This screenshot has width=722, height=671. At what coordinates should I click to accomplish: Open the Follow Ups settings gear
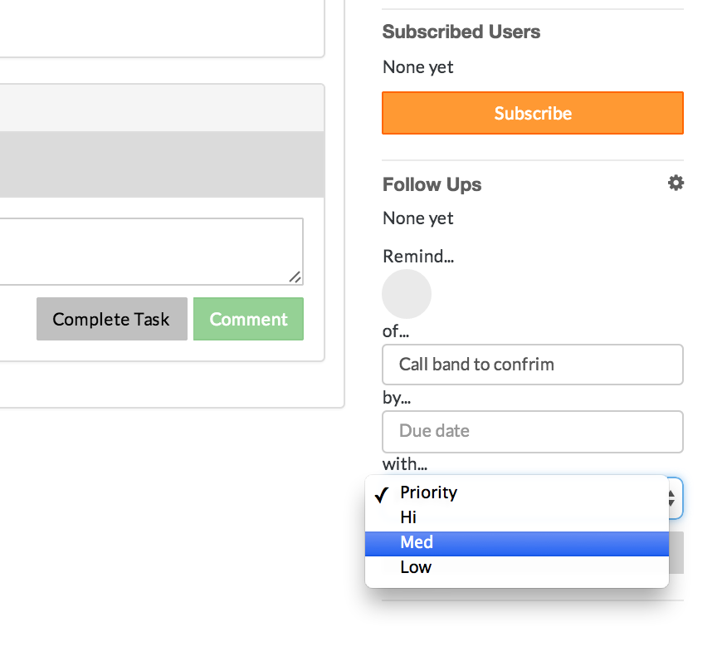tap(676, 183)
